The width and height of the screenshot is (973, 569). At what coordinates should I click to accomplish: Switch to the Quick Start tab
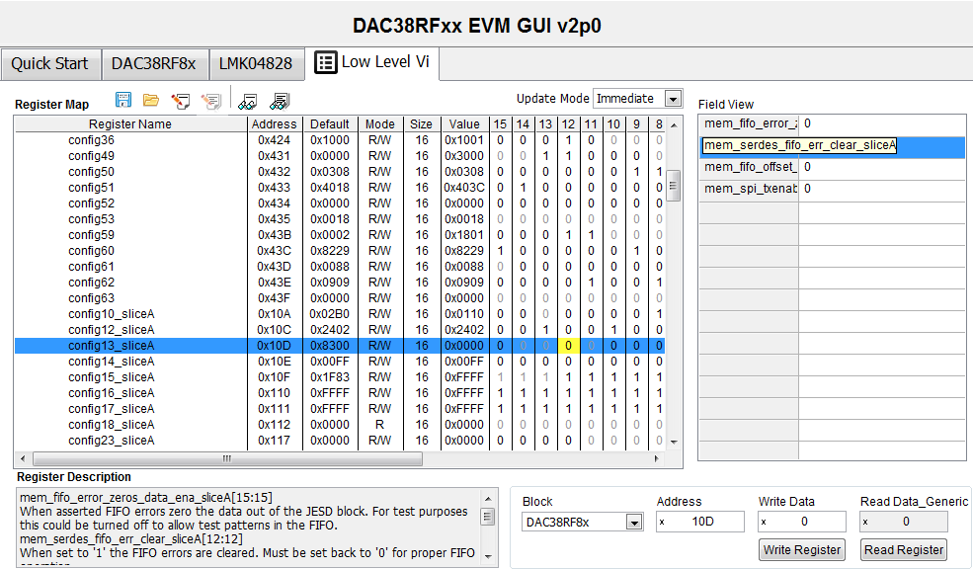pos(50,64)
